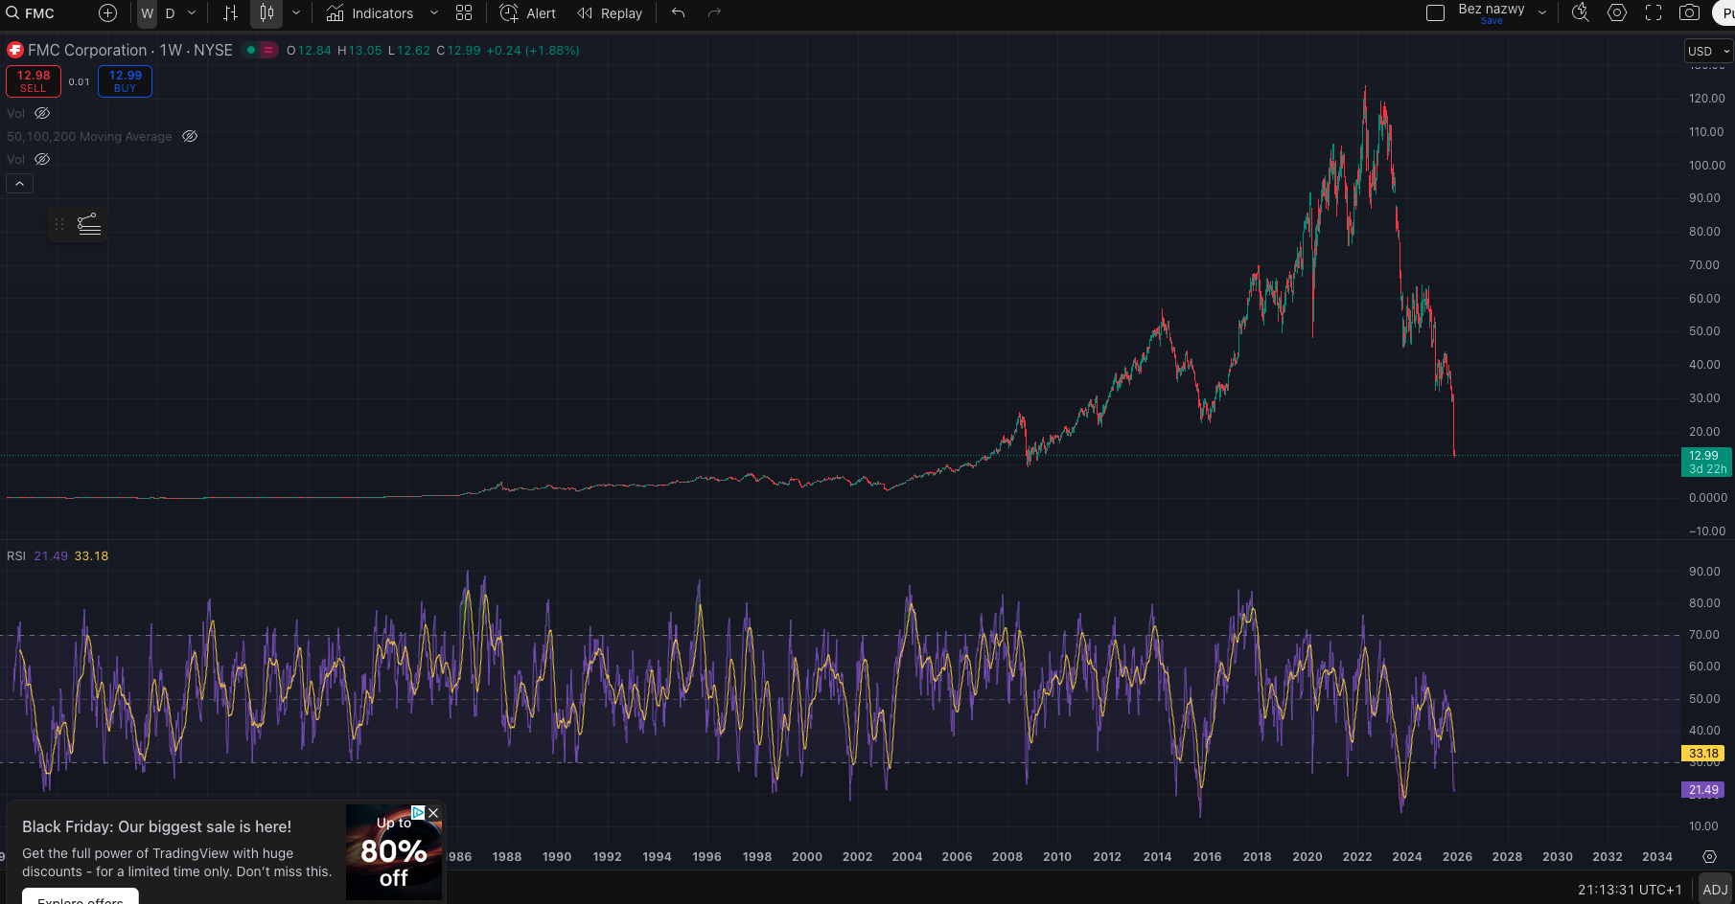Switch to the D daily timeframe
Viewport: 1735px width, 904px height.
[171, 13]
